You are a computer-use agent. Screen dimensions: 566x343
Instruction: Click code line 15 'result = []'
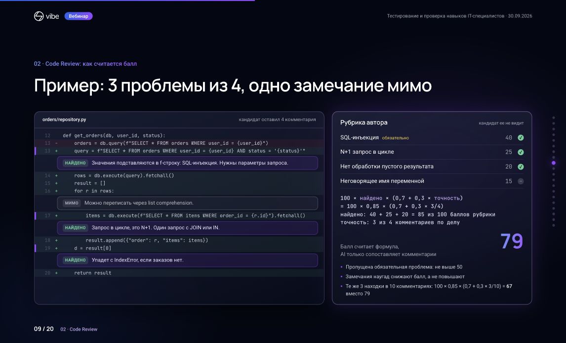(179, 183)
